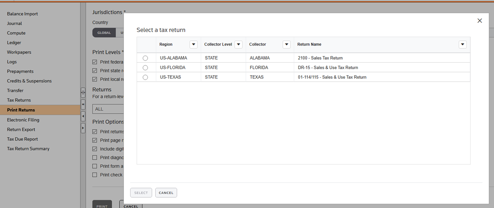Screen dimensions: 494x208
Task: Click the DR-15 Sales & Use Tax Return row
Action: click(328, 68)
